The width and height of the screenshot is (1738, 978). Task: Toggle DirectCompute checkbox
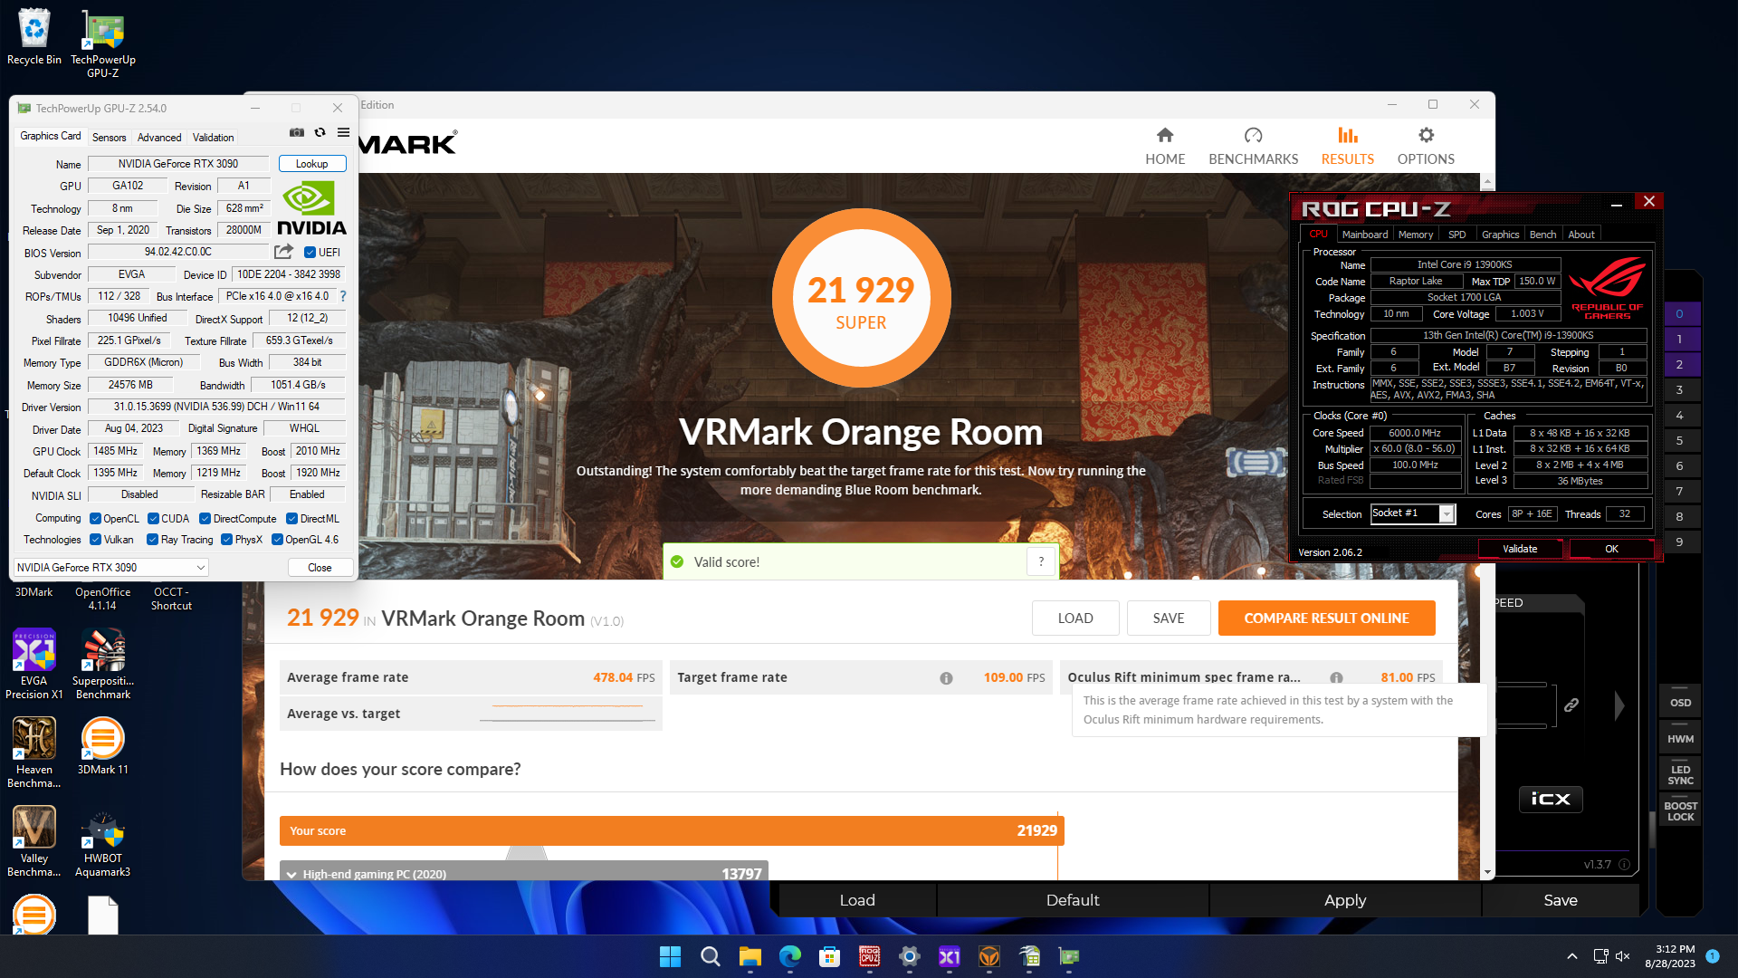click(205, 519)
